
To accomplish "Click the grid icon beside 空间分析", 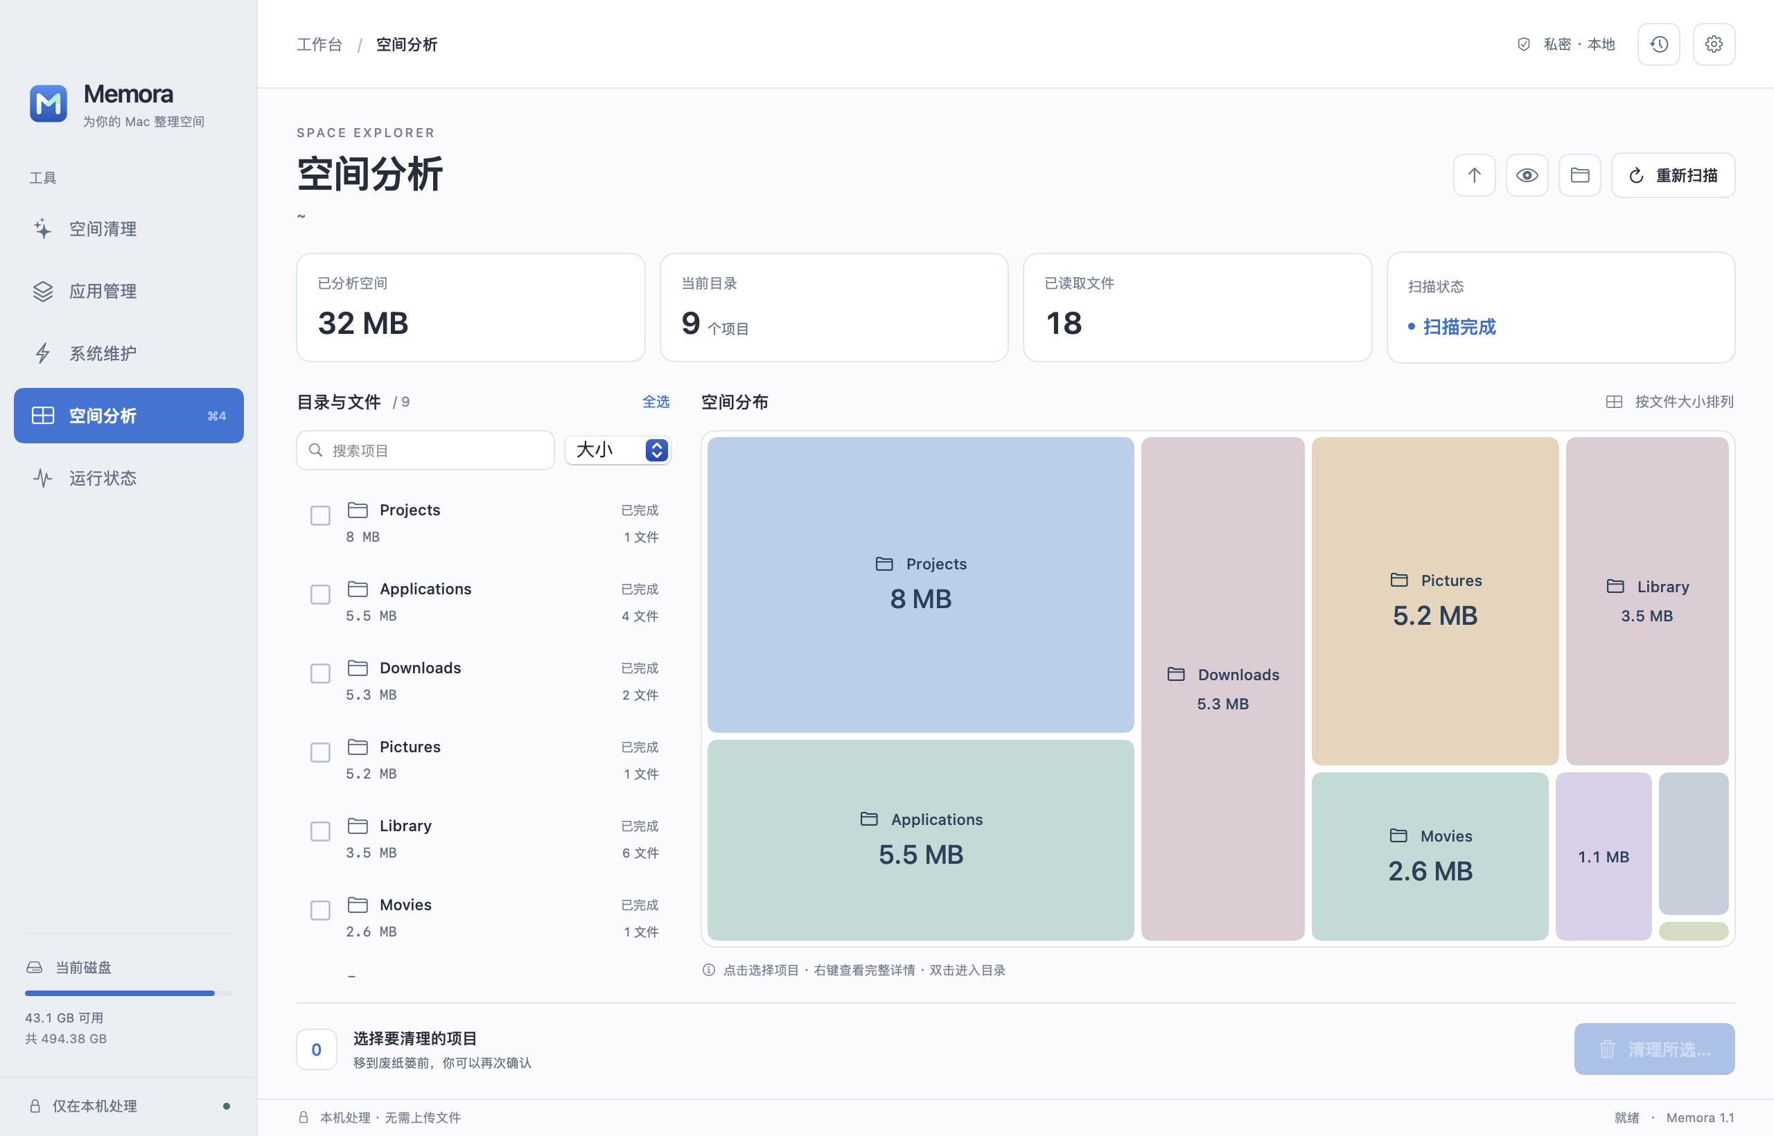I will point(43,416).
